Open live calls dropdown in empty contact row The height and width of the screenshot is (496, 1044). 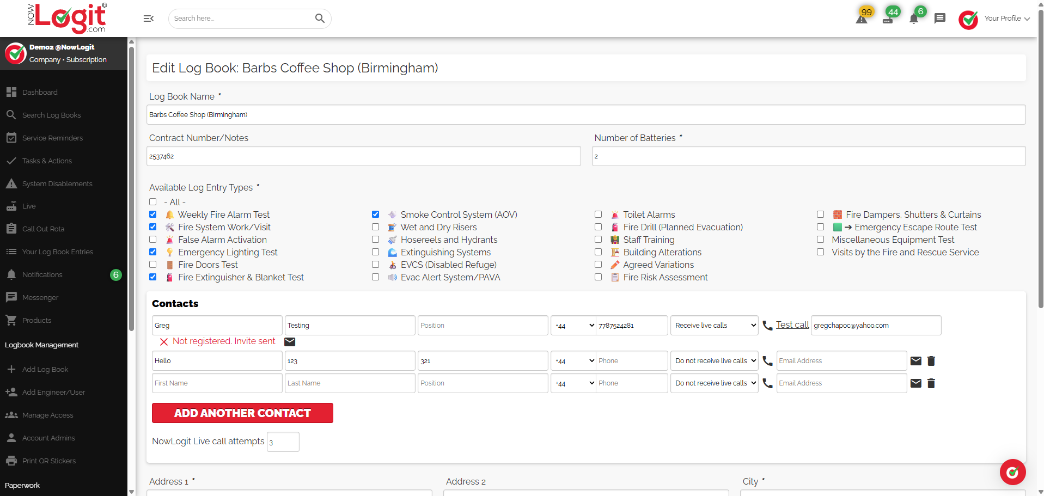(x=714, y=383)
